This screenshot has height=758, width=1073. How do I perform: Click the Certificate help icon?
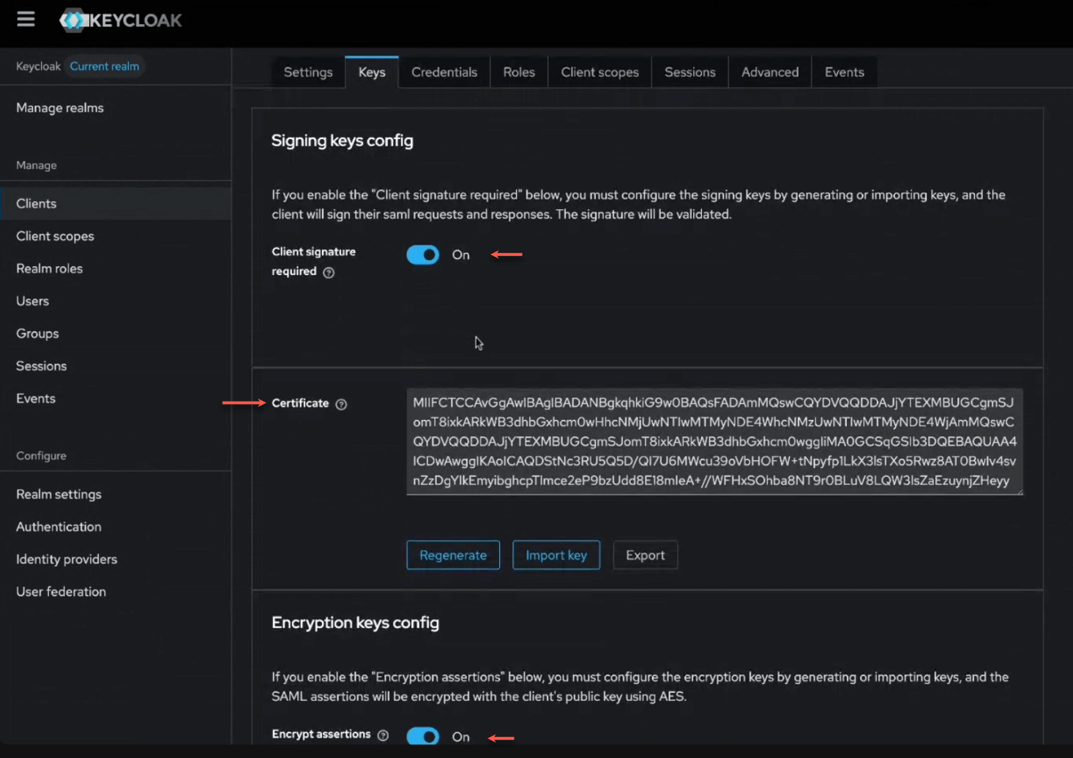tap(341, 404)
